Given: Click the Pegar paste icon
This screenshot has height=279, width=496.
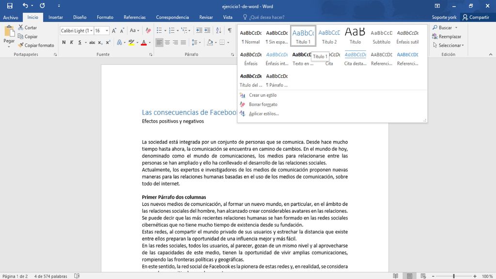Looking at the screenshot, I should coord(9,31).
